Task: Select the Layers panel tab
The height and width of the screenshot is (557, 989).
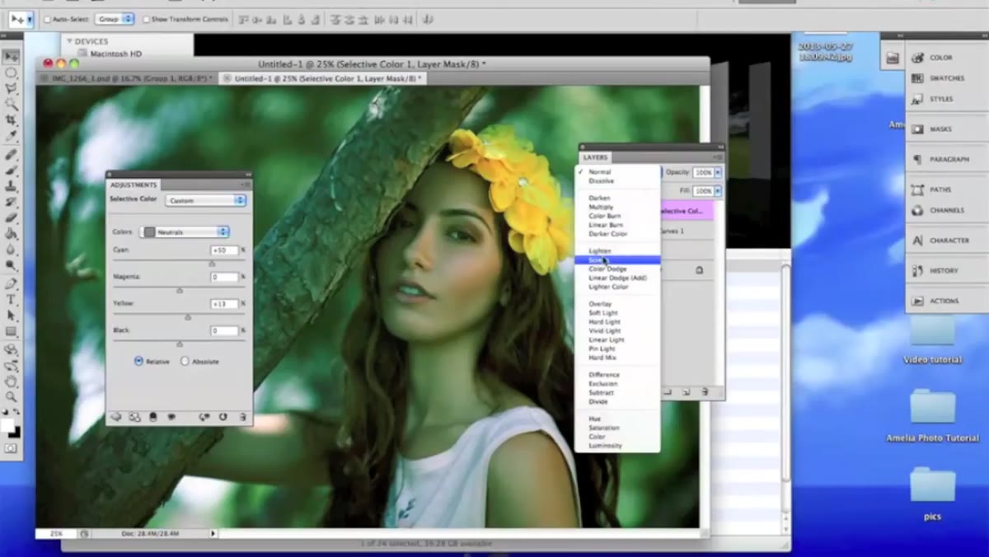Action: (595, 157)
